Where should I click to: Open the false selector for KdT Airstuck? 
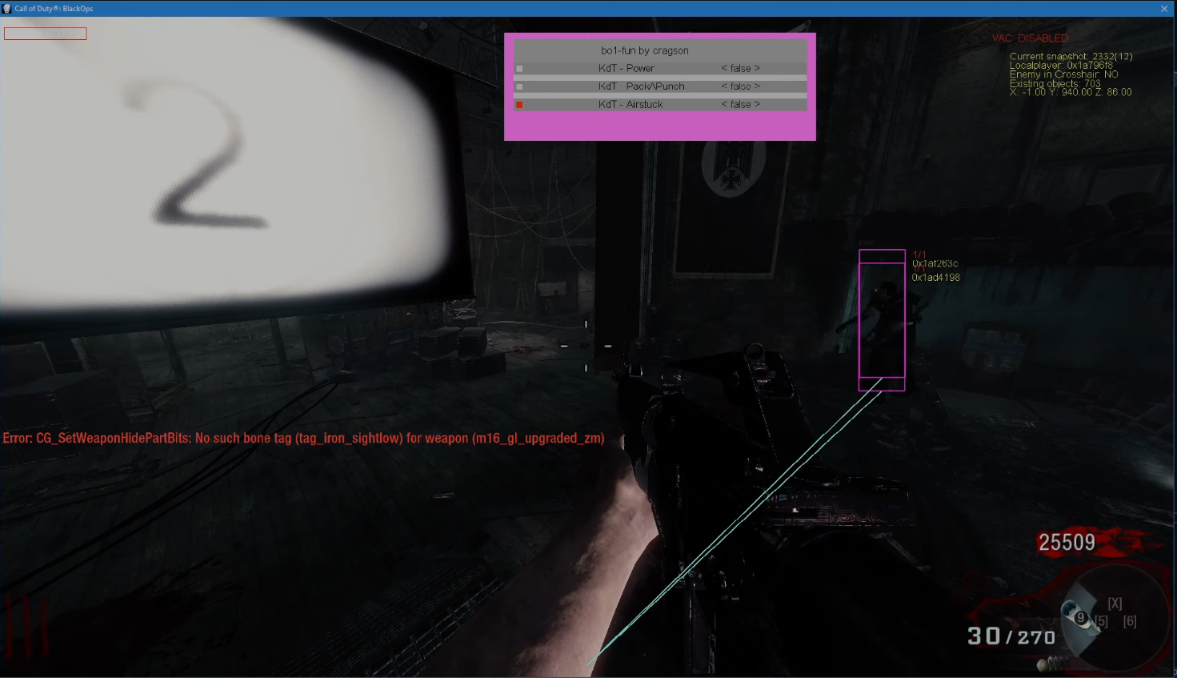(x=739, y=104)
